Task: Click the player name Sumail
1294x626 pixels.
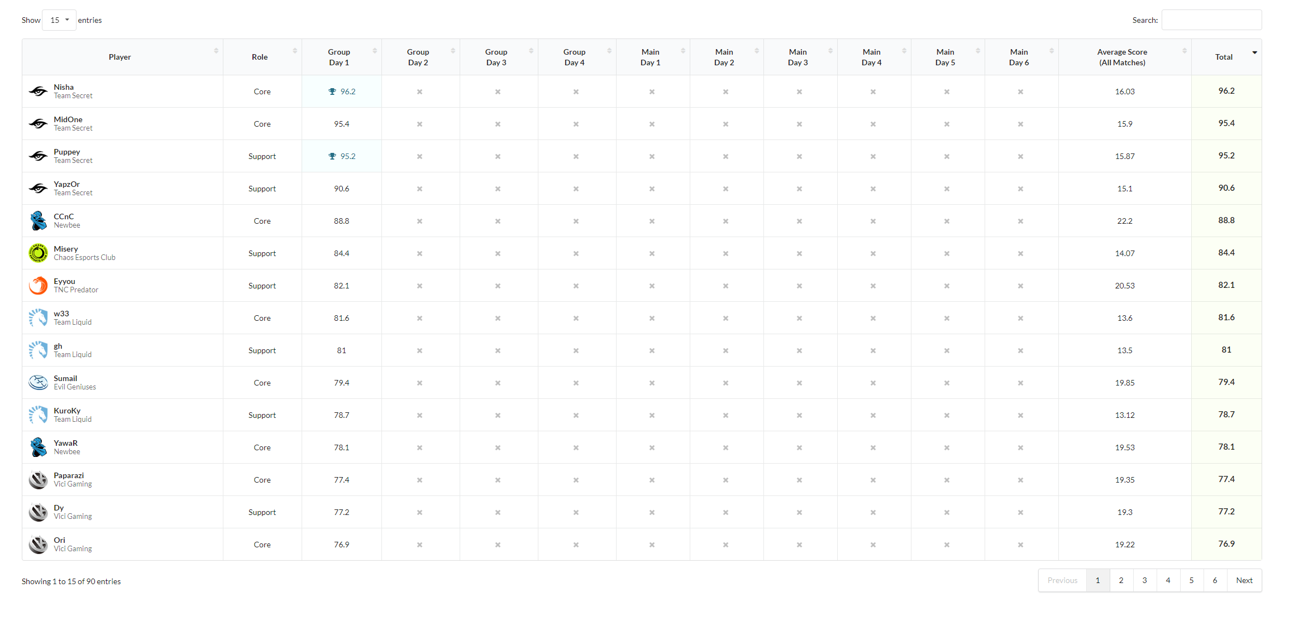Action: (65, 378)
